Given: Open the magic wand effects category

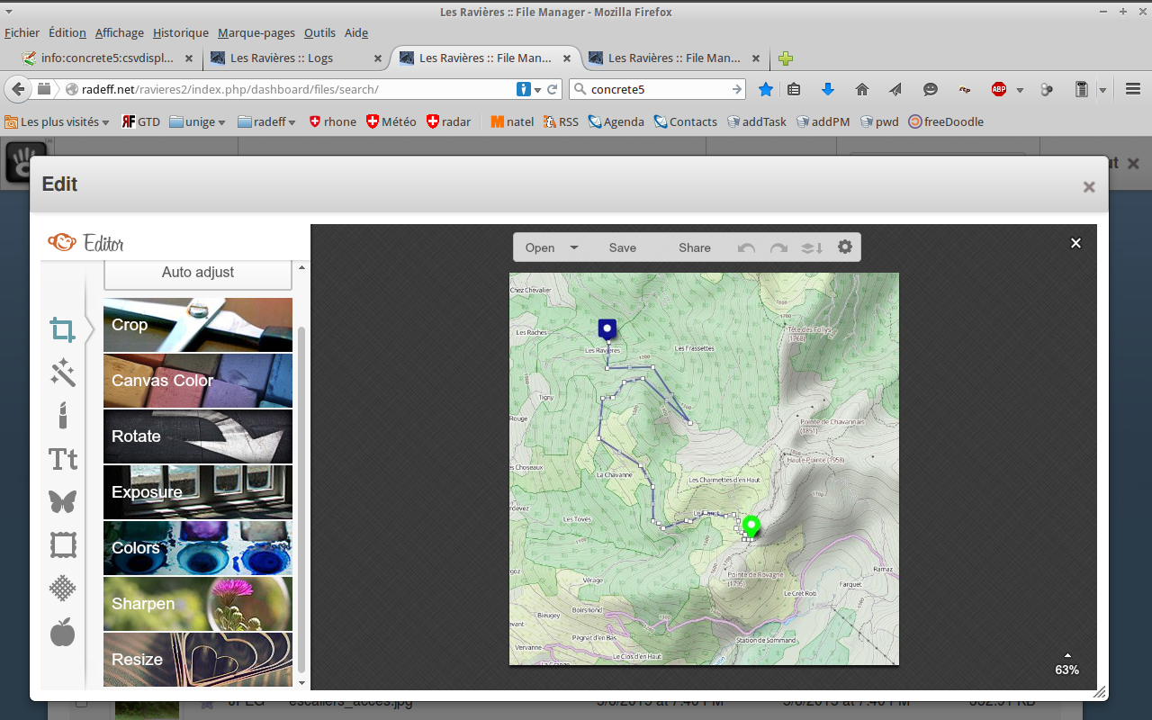Looking at the screenshot, I should pos(62,373).
